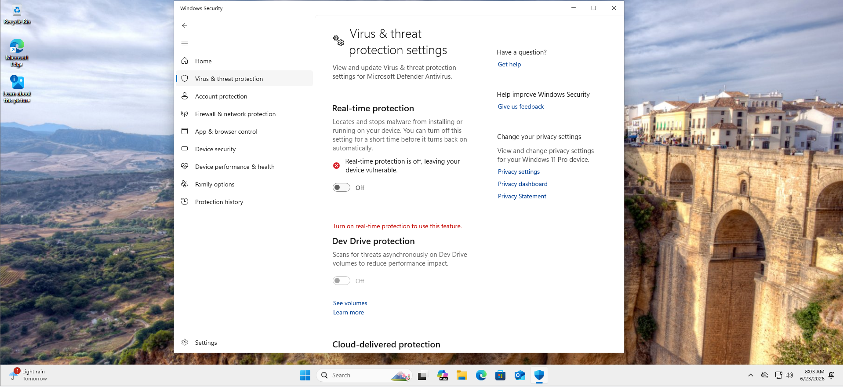The height and width of the screenshot is (387, 843).
Task: Open the Privacy settings link
Action: (519, 172)
